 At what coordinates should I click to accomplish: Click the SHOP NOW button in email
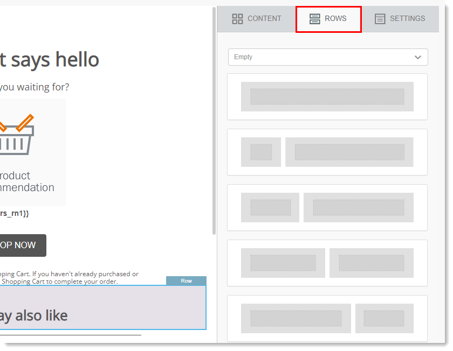tap(23, 245)
